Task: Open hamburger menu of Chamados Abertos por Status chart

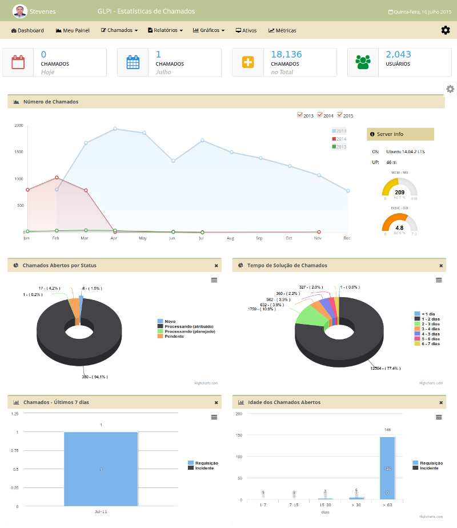Action: click(x=214, y=280)
